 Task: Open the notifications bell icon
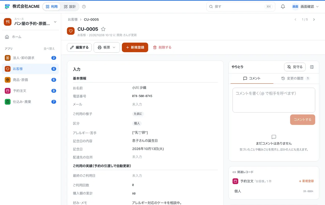(283, 7)
